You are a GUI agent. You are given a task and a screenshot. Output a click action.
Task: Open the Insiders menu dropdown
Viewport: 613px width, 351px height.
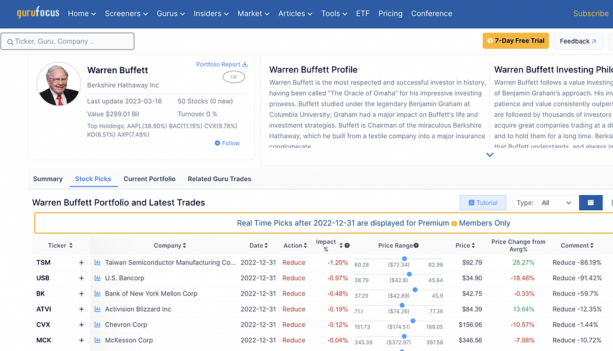point(211,14)
